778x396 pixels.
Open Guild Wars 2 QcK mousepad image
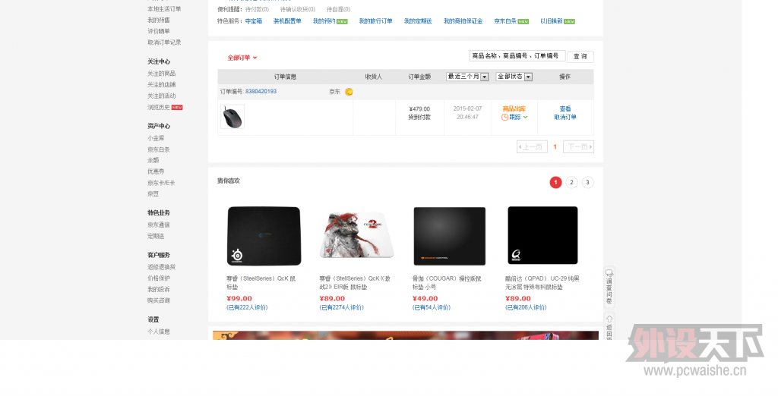pyautogui.click(x=357, y=236)
